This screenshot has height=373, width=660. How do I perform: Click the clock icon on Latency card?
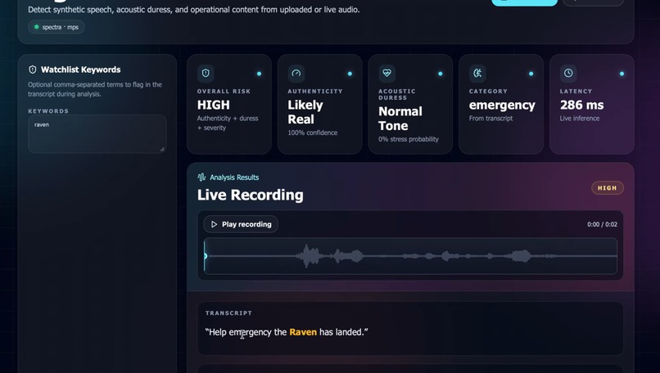coord(568,73)
